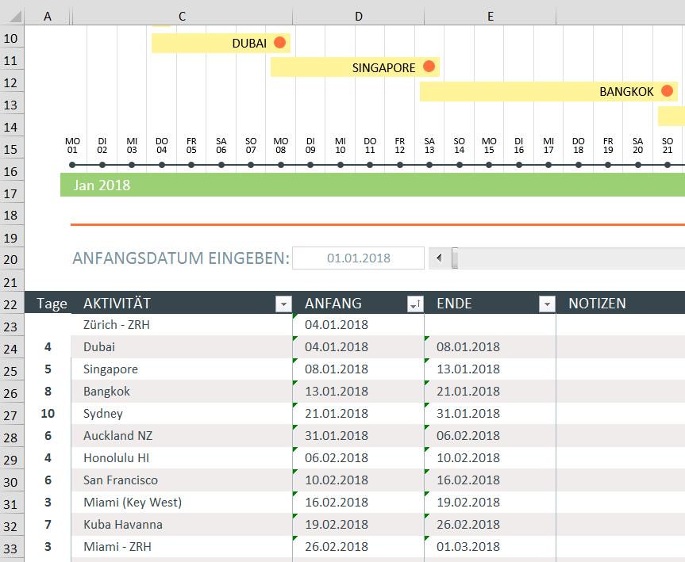
Task: Click the SO 21 timeline point
Action: click(667, 165)
